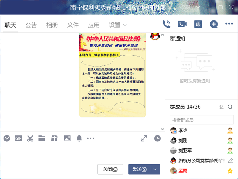Open the emoji picker
The image size is (238, 179).
coord(7,138)
